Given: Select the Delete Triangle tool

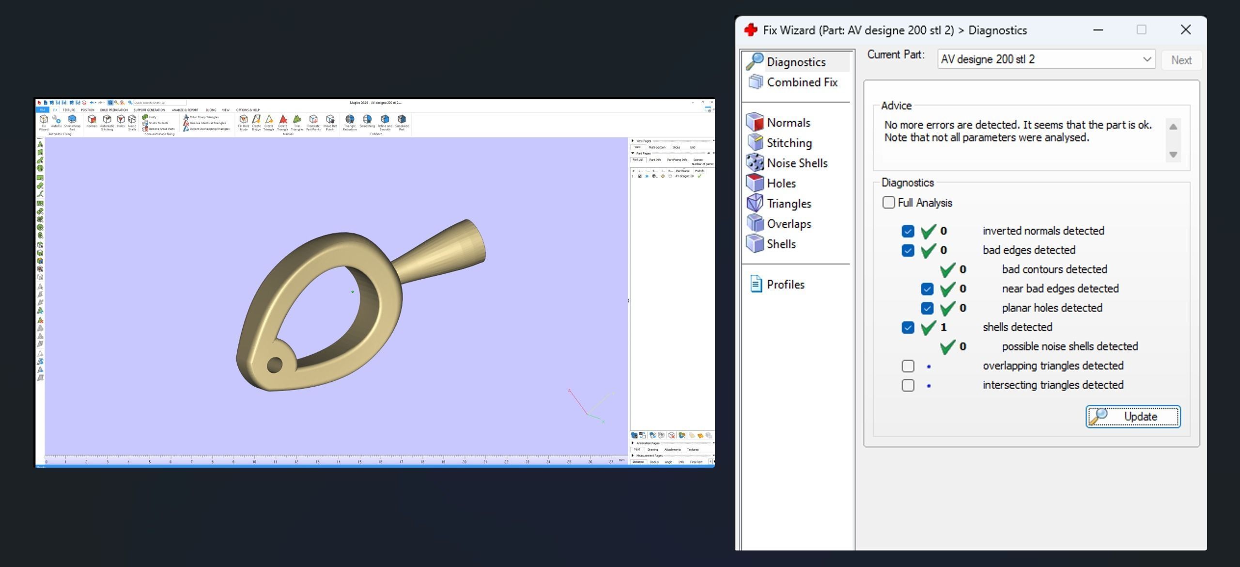Looking at the screenshot, I should pyautogui.click(x=283, y=121).
